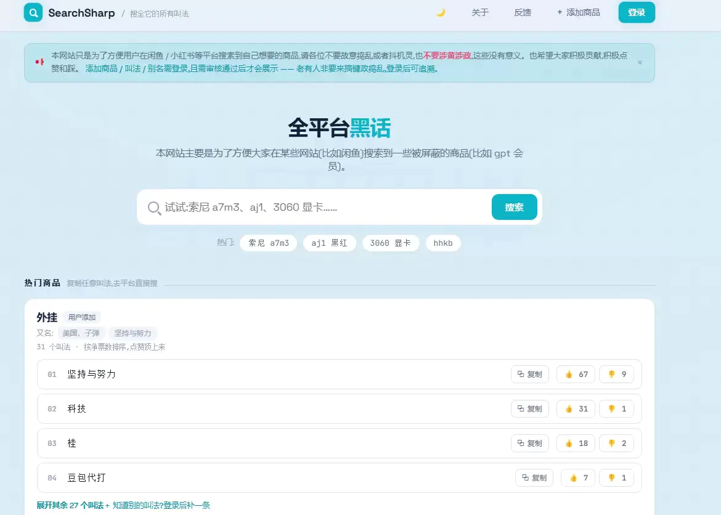Image resolution: width=721 pixels, height=515 pixels.
Task: Click the SearchSharp magnifier logo icon
Action: pos(33,12)
